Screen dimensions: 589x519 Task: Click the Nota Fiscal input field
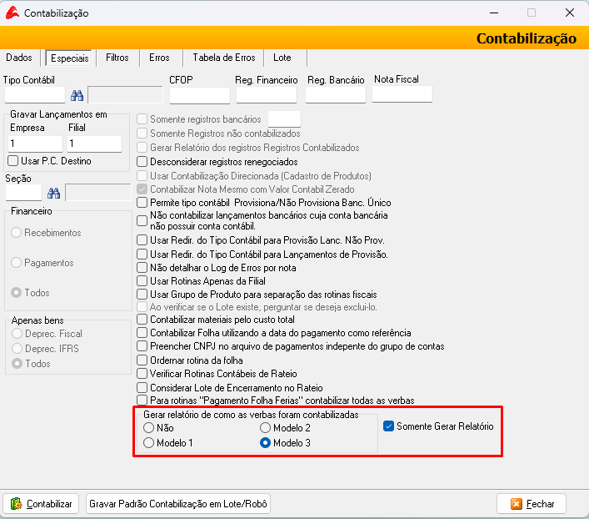[402, 94]
